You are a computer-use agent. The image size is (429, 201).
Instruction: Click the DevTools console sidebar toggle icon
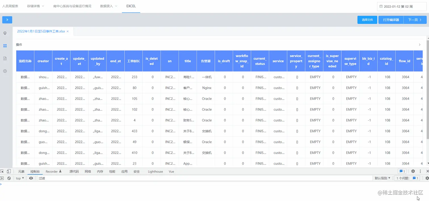[2, 178]
